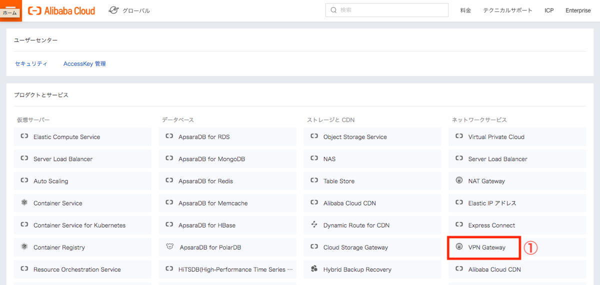Open the 料金 menu
This screenshot has width=600, height=285.
(x=465, y=10)
